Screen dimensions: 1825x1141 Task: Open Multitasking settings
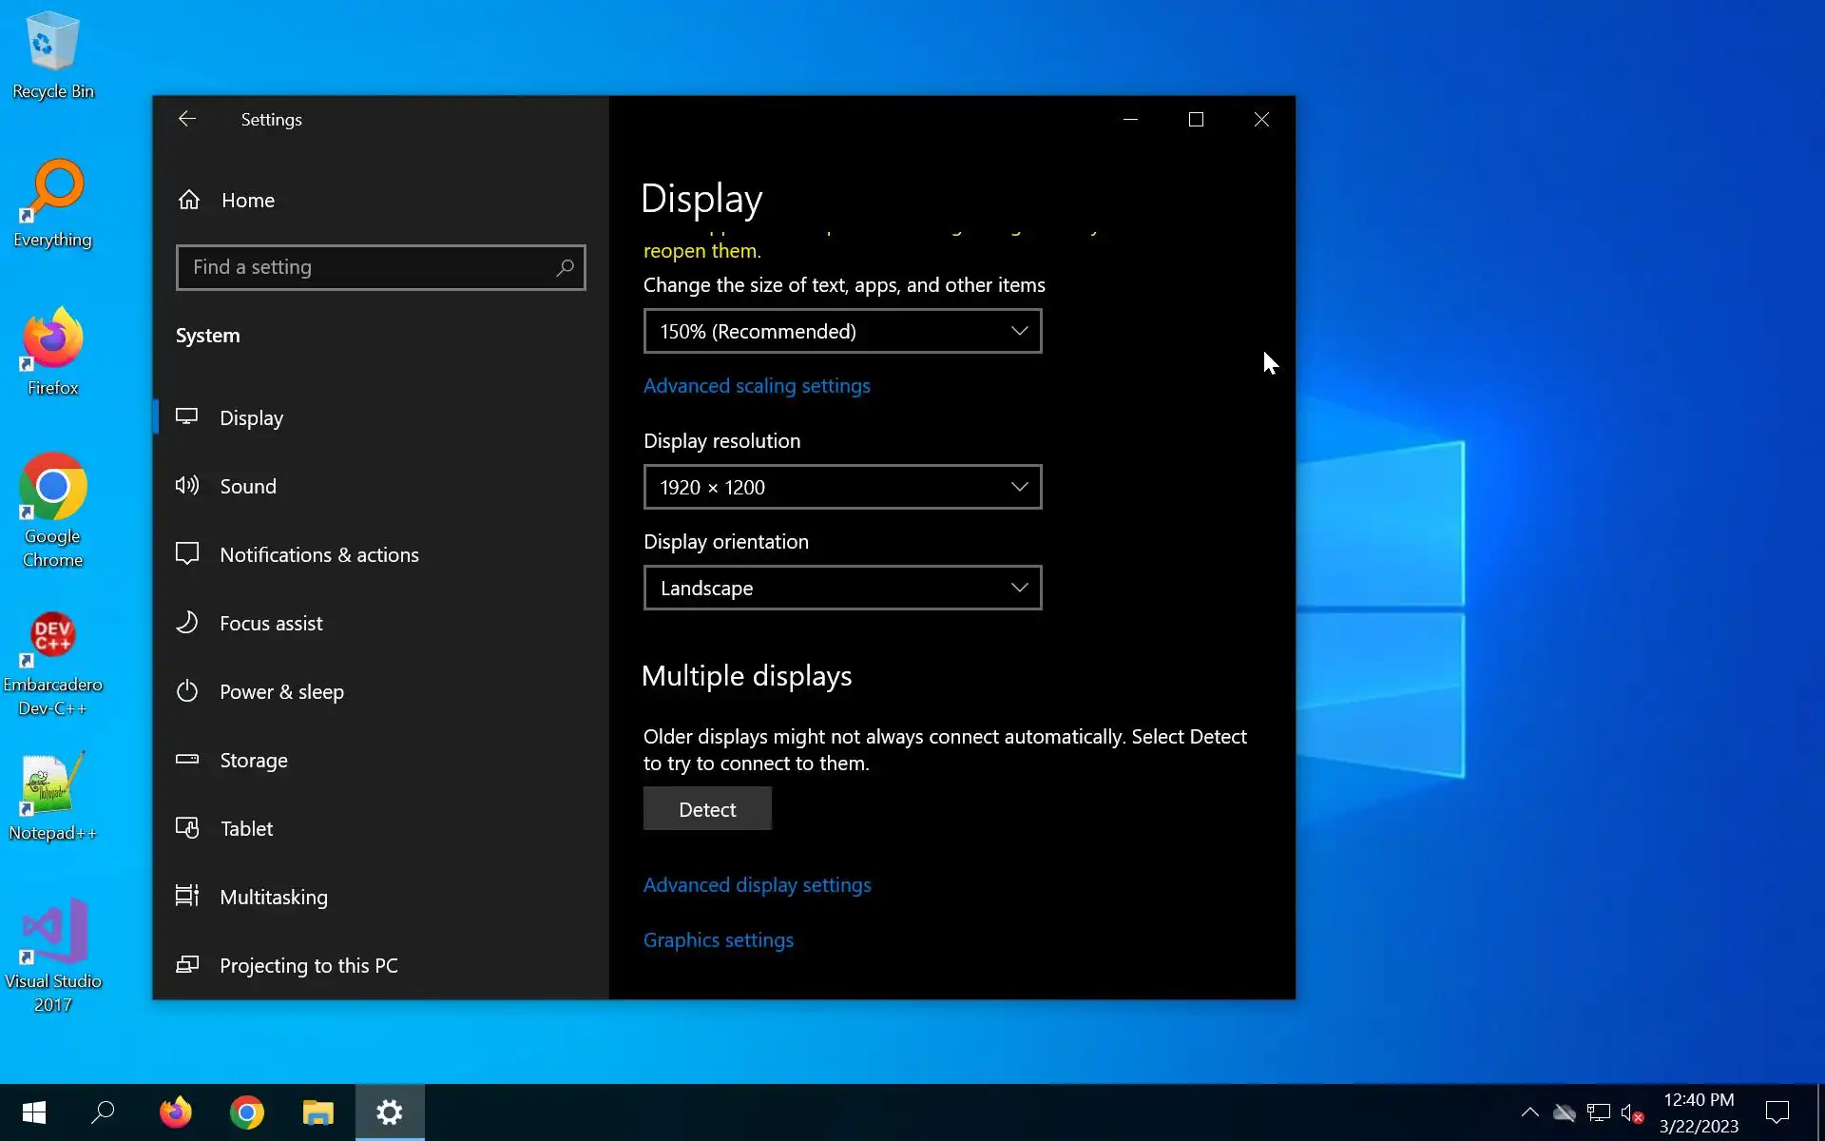tap(273, 898)
